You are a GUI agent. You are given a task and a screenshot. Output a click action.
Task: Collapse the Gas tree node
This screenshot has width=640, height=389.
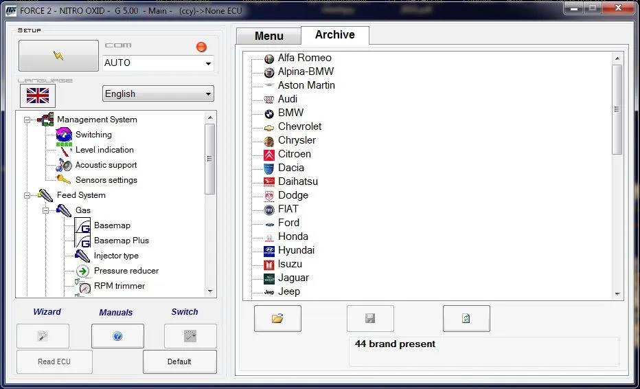46,210
